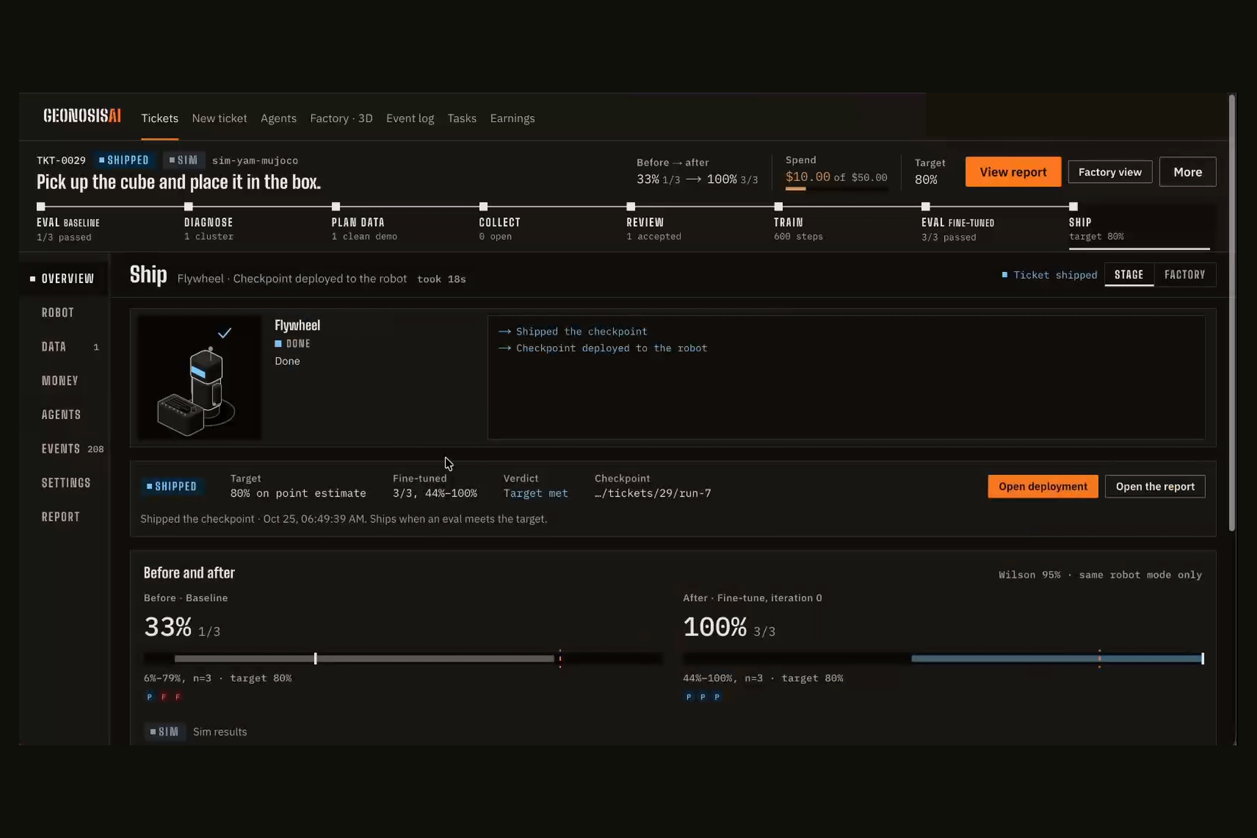This screenshot has height=838, width=1257.
Task: Switch to the Tasks tab
Action: (462, 118)
